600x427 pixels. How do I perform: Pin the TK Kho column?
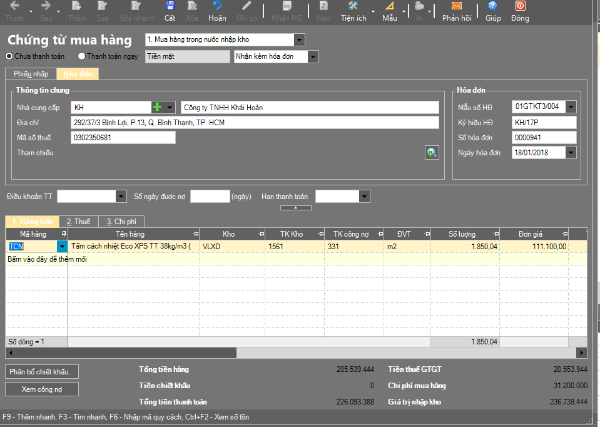(x=321, y=234)
